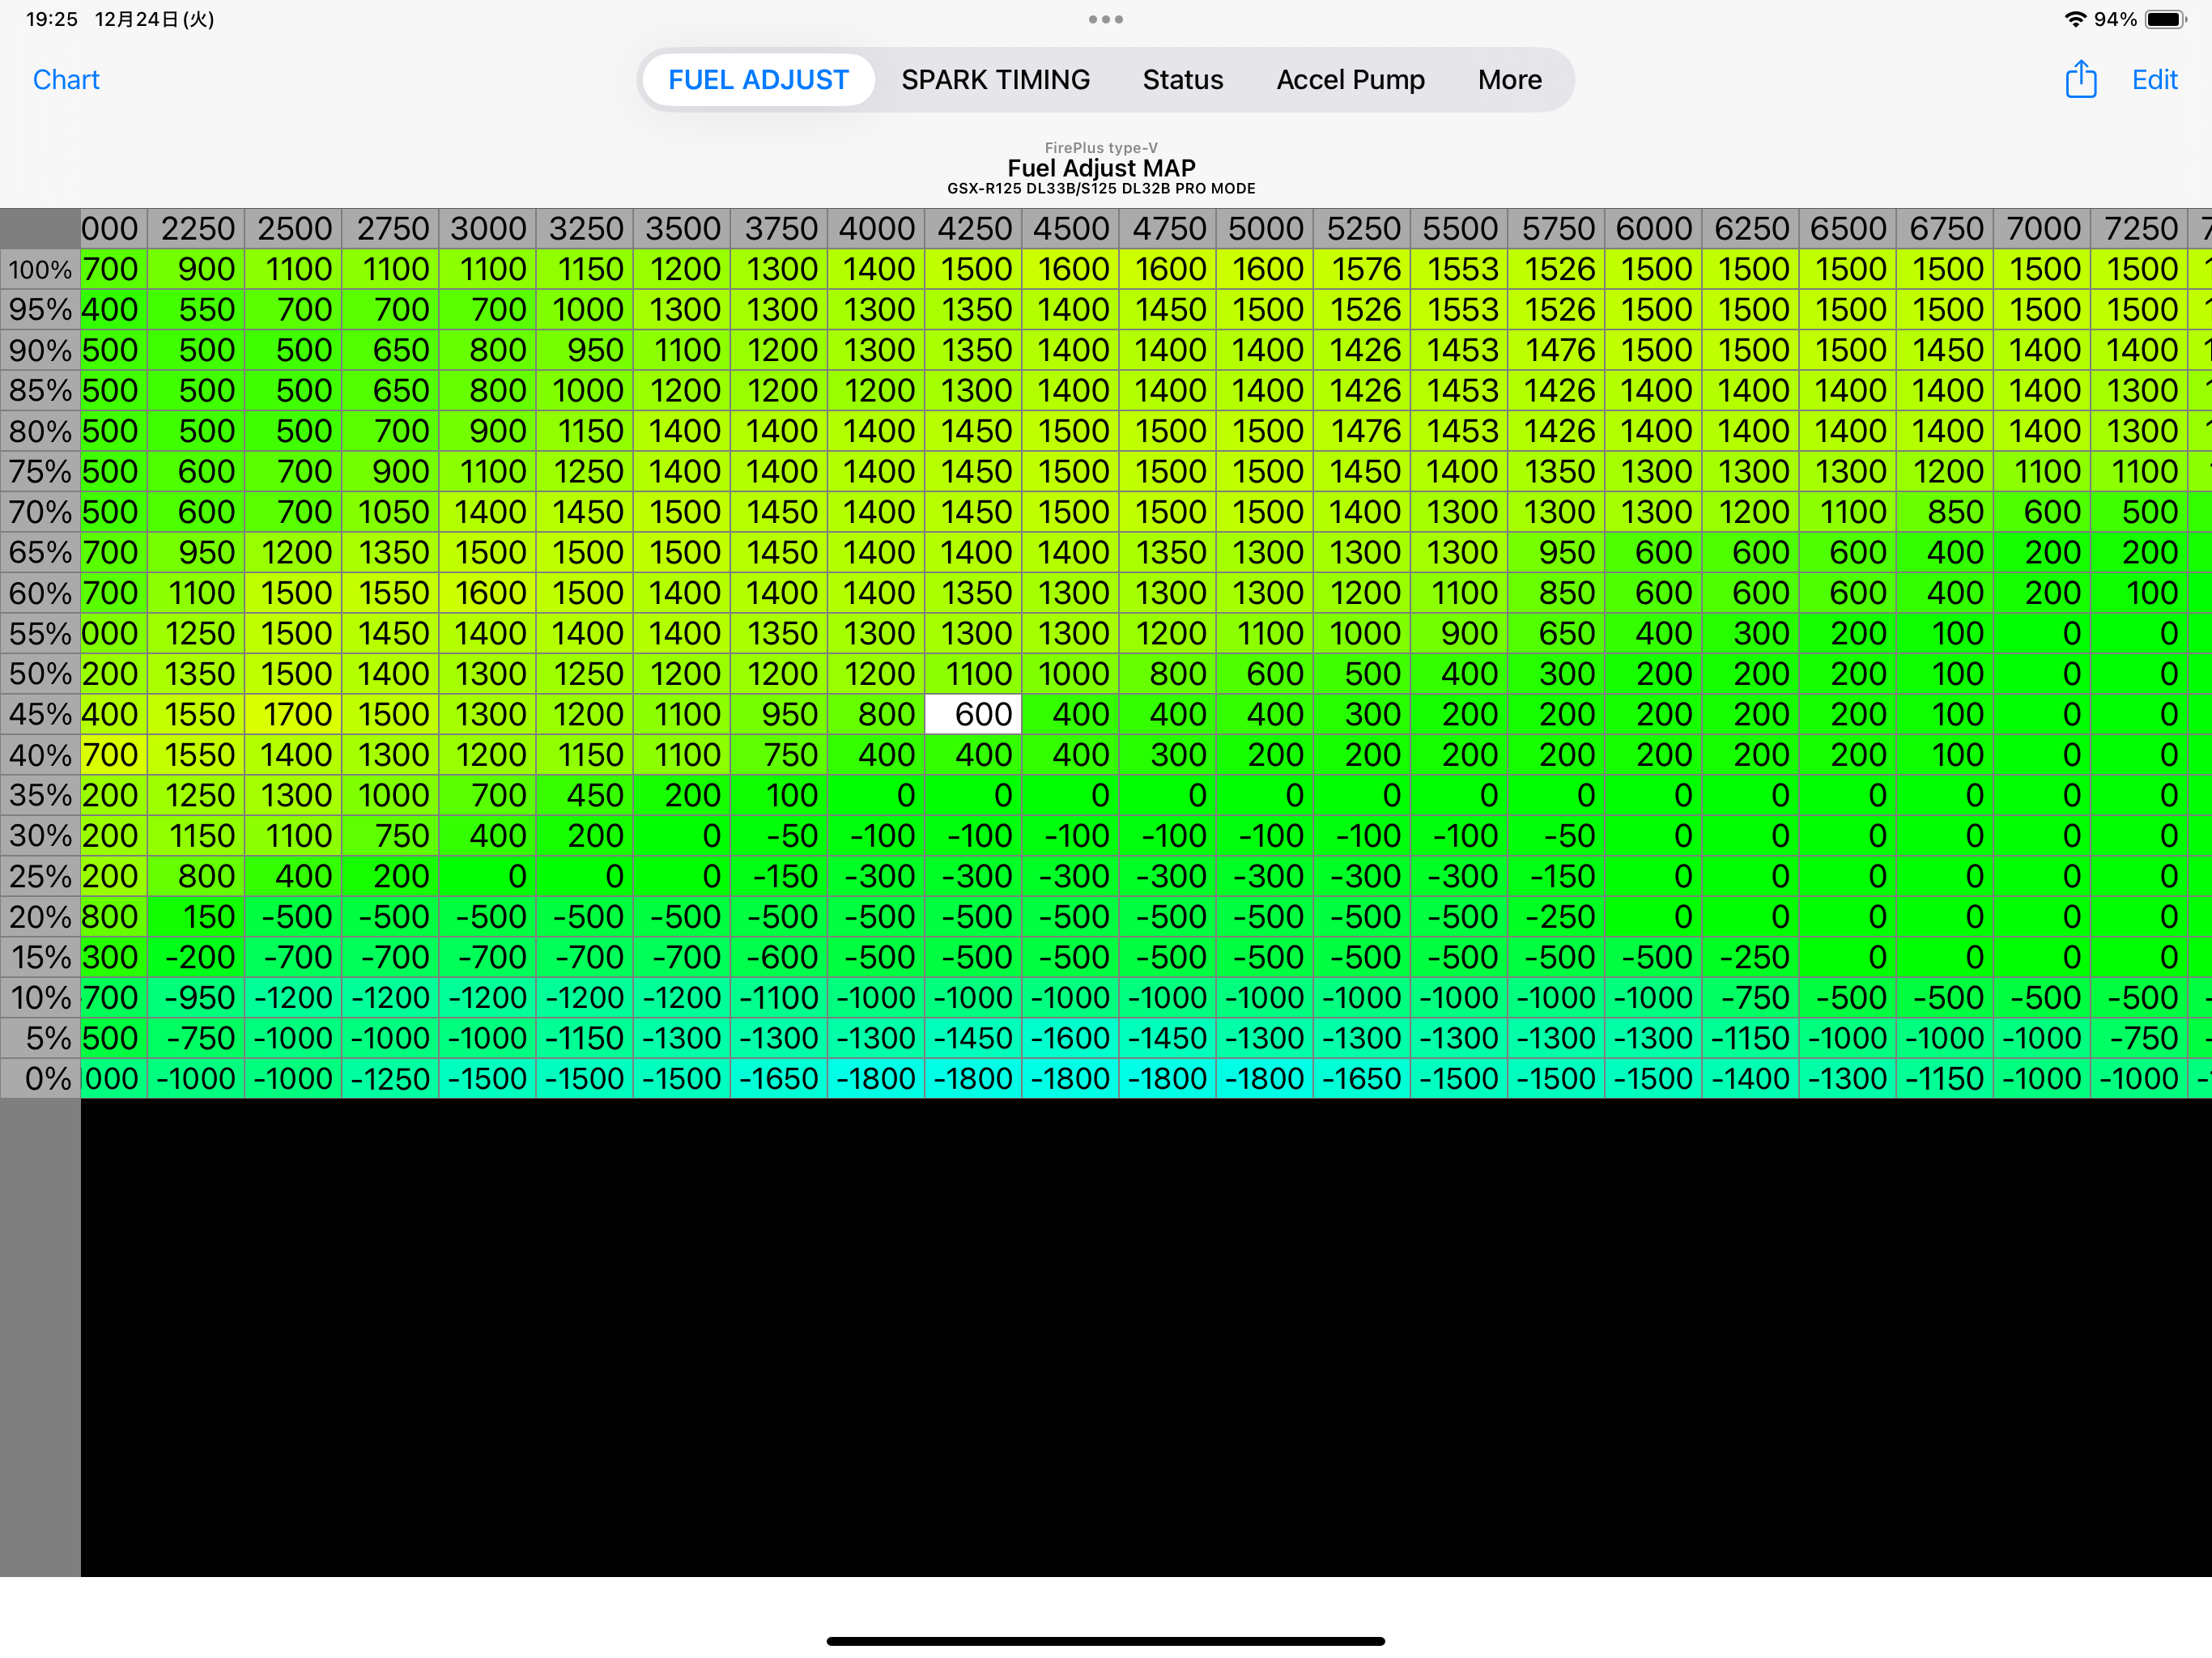Screen dimensions: 2212x1658
Task: Open the More tab
Action: tap(1509, 80)
